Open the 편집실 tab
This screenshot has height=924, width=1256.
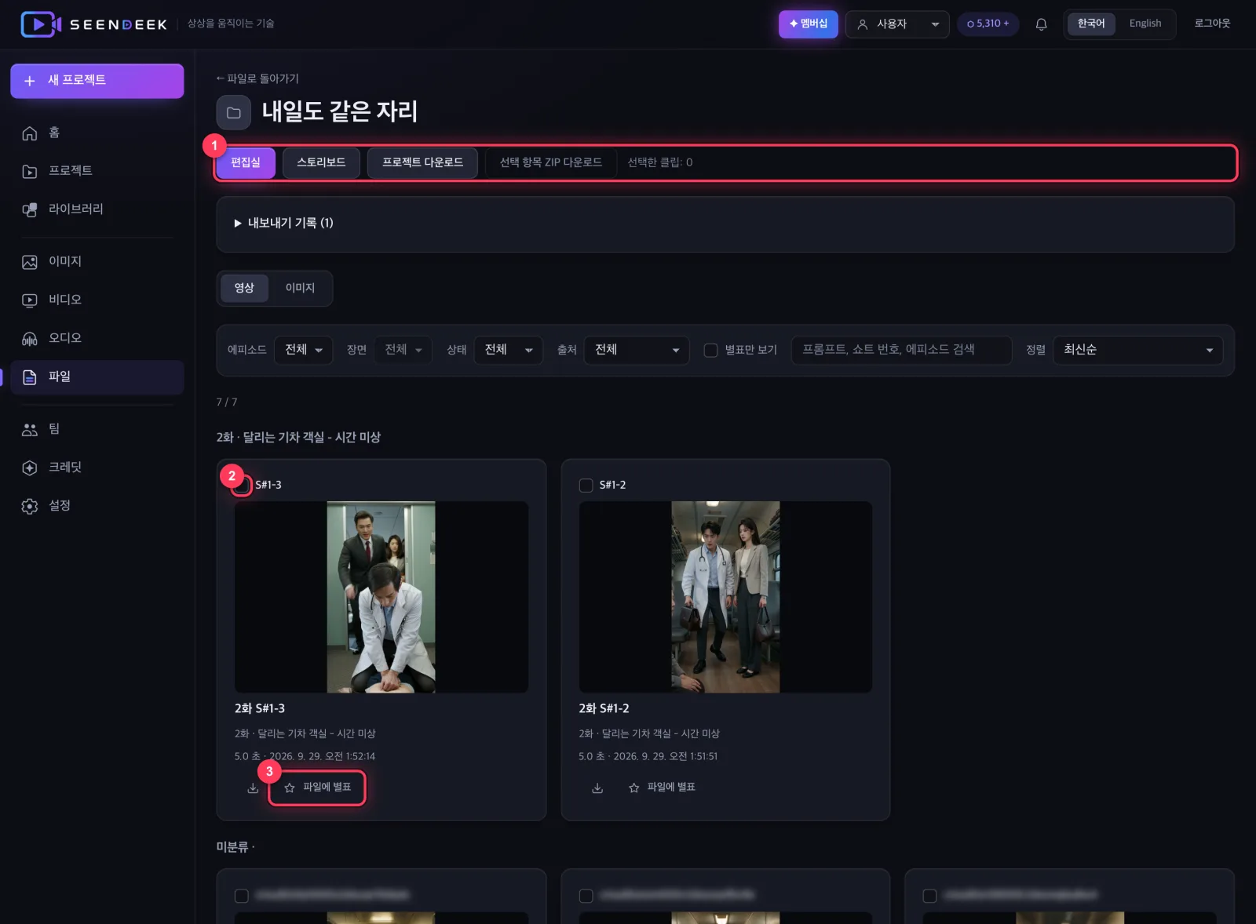246,163
